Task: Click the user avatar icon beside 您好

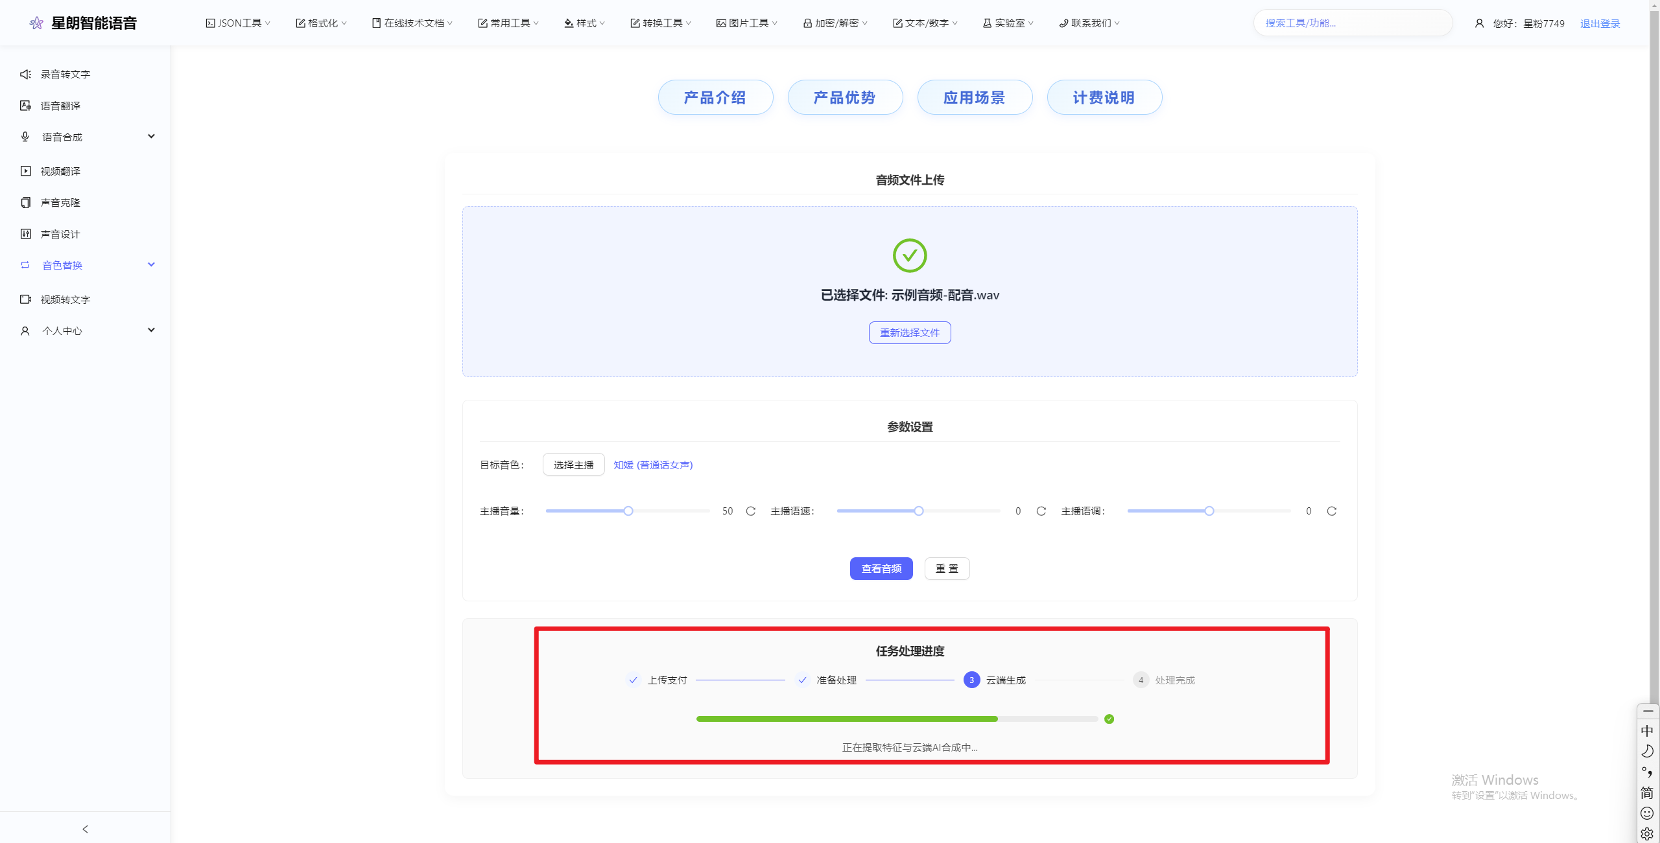Action: (1479, 23)
